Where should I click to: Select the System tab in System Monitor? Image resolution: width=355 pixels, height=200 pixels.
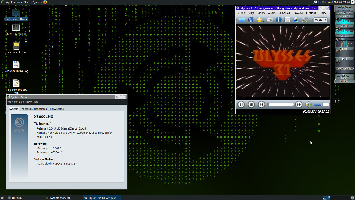[x=14, y=109]
